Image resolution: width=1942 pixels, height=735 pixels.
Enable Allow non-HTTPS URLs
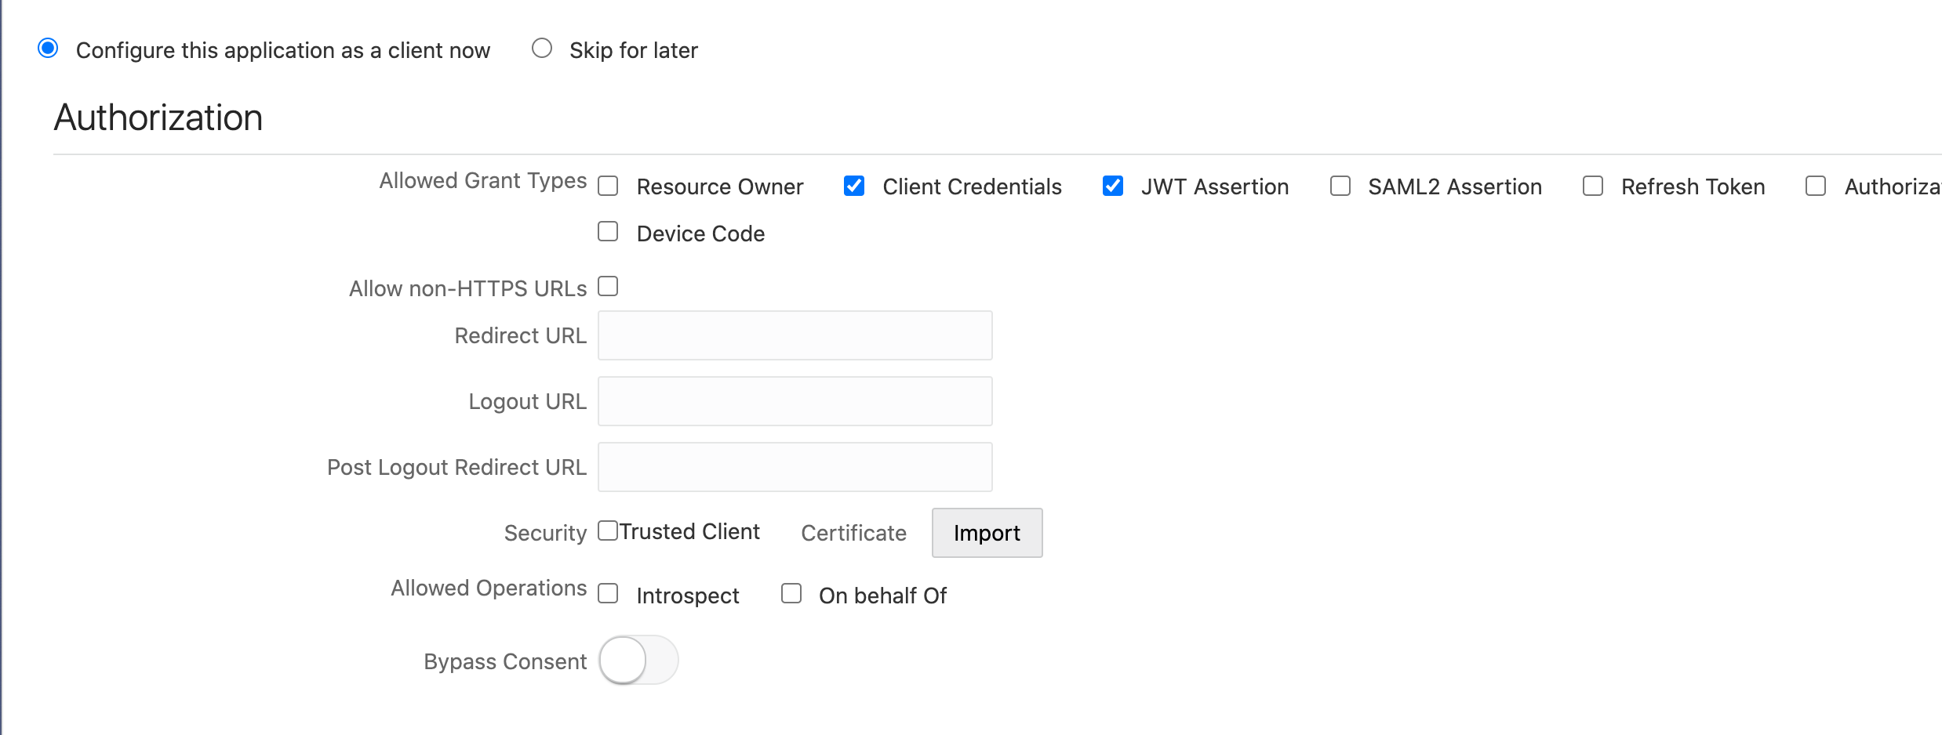tap(608, 286)
